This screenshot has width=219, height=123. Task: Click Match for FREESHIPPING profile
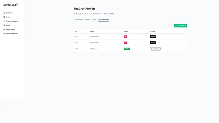[153, 43]
